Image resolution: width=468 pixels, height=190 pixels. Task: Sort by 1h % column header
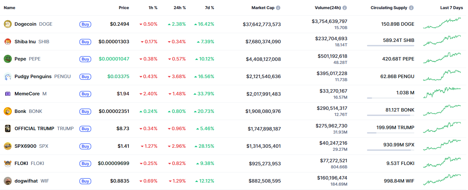tap(153, 8)
